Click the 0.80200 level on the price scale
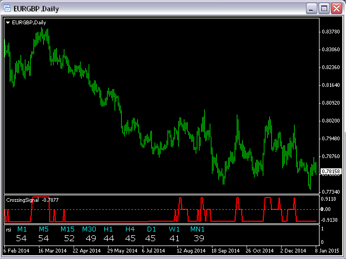The width and height of the screenshot is (346, 259). (x=330, y=121)
